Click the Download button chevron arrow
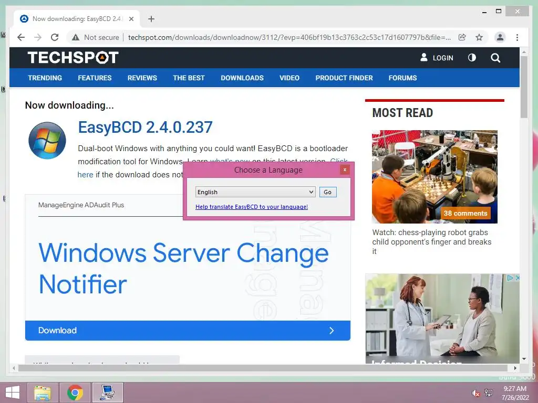Viewport: 538px width, 403px height. [x=332, y=331]
